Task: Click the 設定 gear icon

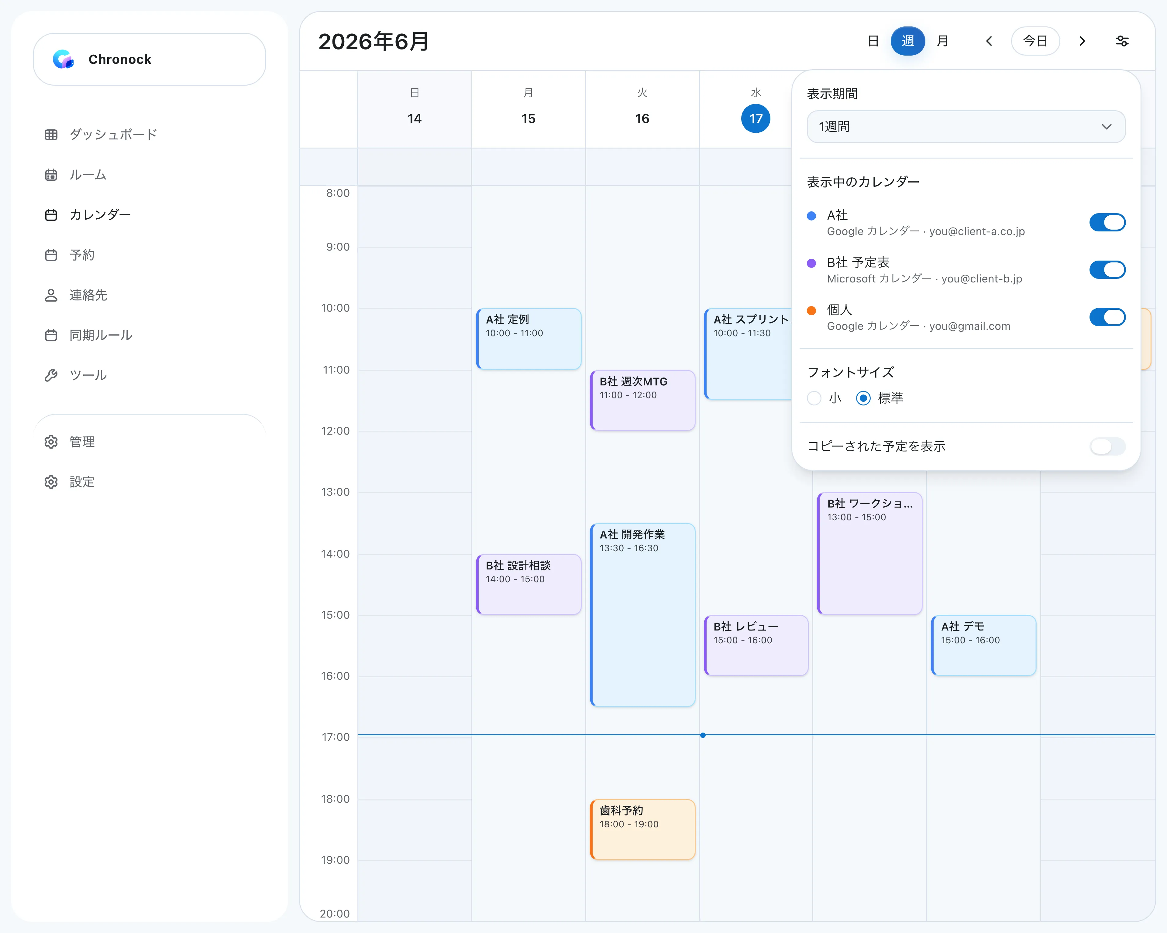Action: point(51,482)
